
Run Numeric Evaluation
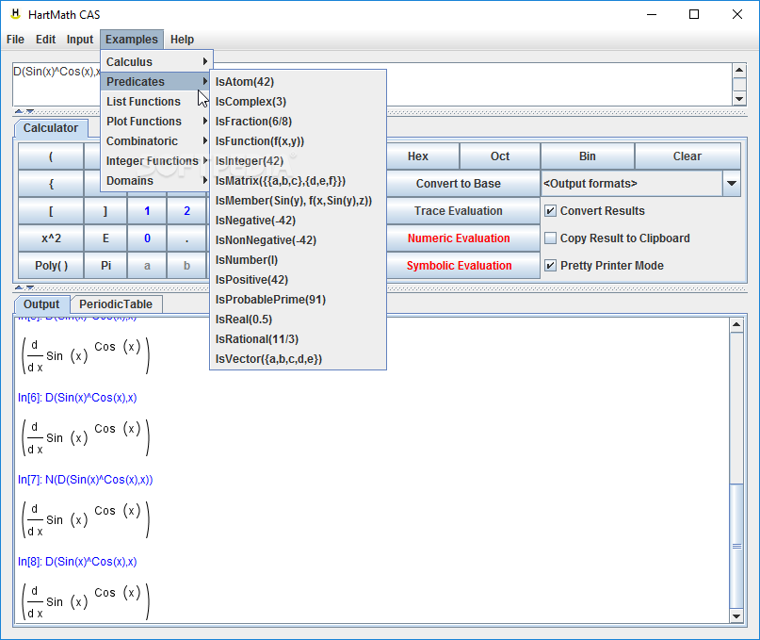click(463, 238)
